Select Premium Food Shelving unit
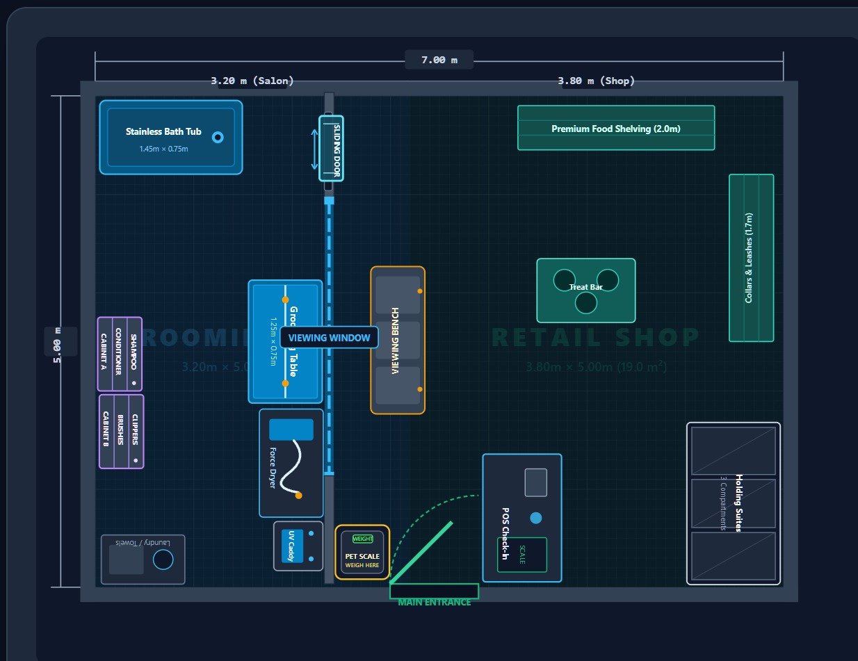Screen dimensions: 858x661 [x=616, y=128]
